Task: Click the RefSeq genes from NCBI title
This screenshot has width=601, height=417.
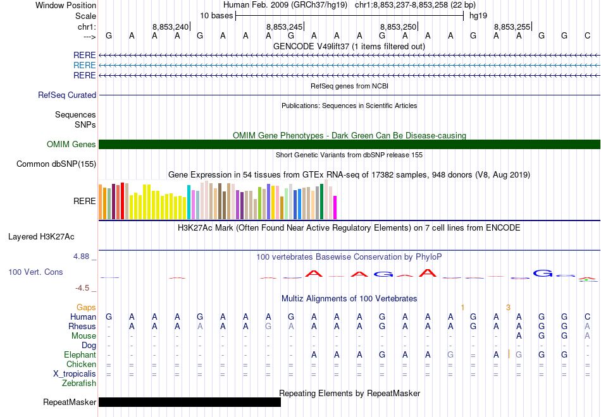Action: click(x=349, y=86)
